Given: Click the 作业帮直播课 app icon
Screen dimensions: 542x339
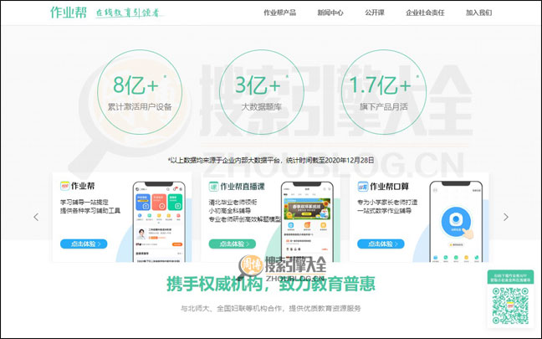Looking at the screenshot, I should (213, 187).
